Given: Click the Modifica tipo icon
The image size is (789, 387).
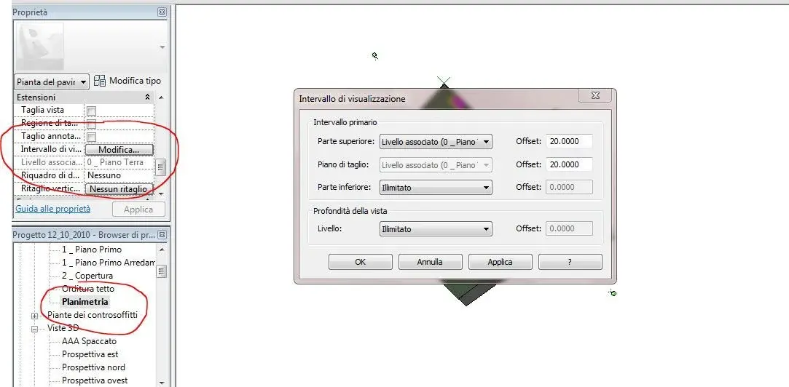Looking at the screenshot, I should [100, 81].
